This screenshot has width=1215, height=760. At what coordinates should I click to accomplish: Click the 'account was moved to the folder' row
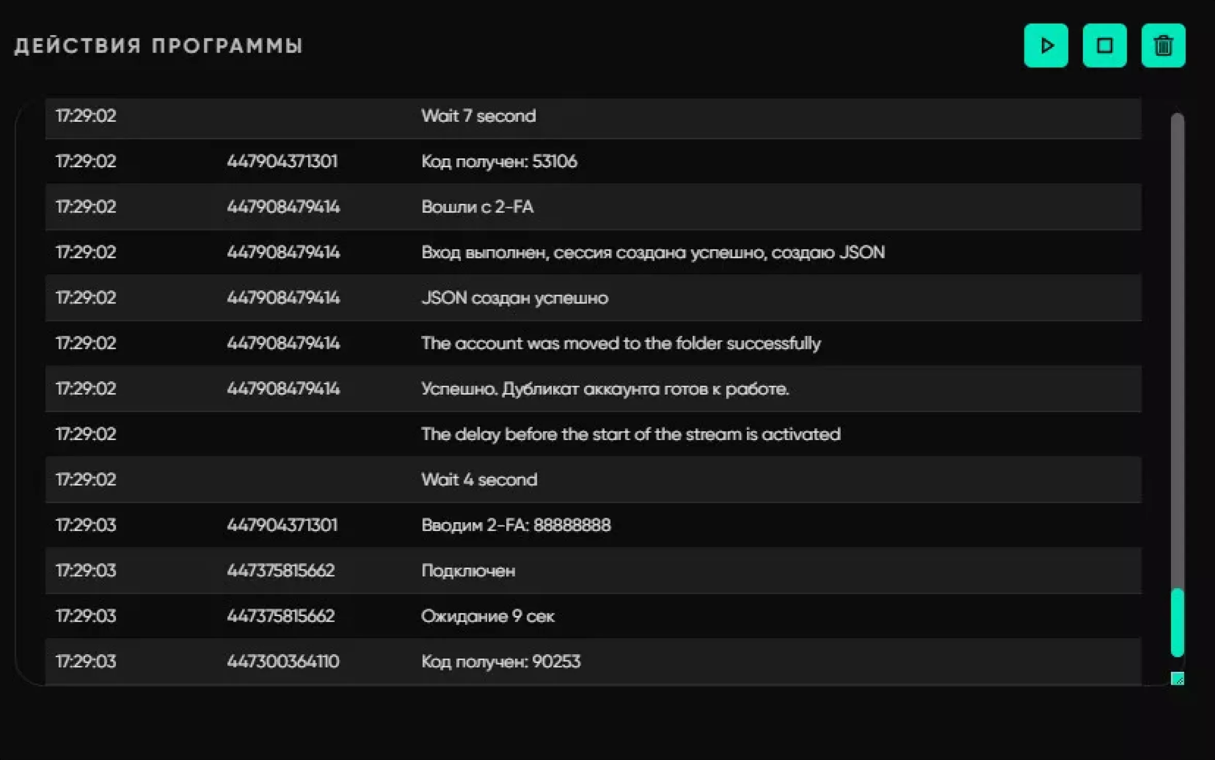(x=593, y=343)
